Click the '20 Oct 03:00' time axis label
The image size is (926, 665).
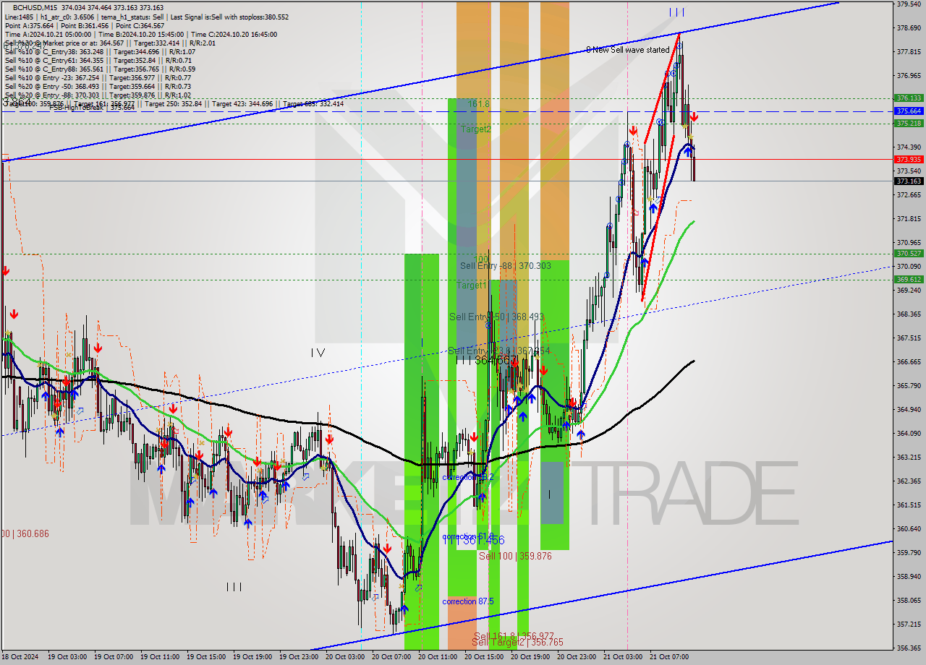(x=345, y=657)
